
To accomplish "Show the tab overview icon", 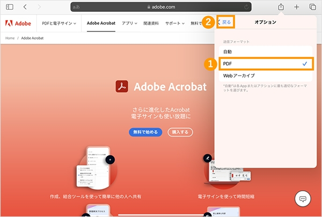I will click(x=312, y=7).
